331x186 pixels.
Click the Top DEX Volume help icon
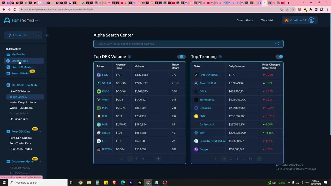(x=130, y=57)
